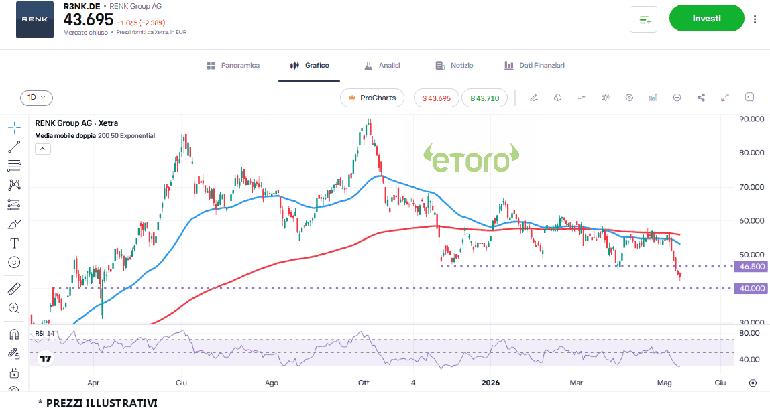Switch to the Panoramica tab

233,65
